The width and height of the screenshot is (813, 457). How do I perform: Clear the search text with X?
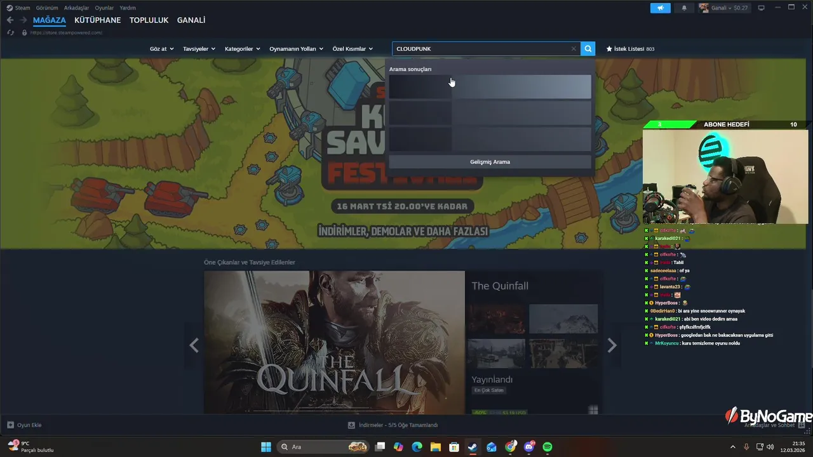(574, 49)
